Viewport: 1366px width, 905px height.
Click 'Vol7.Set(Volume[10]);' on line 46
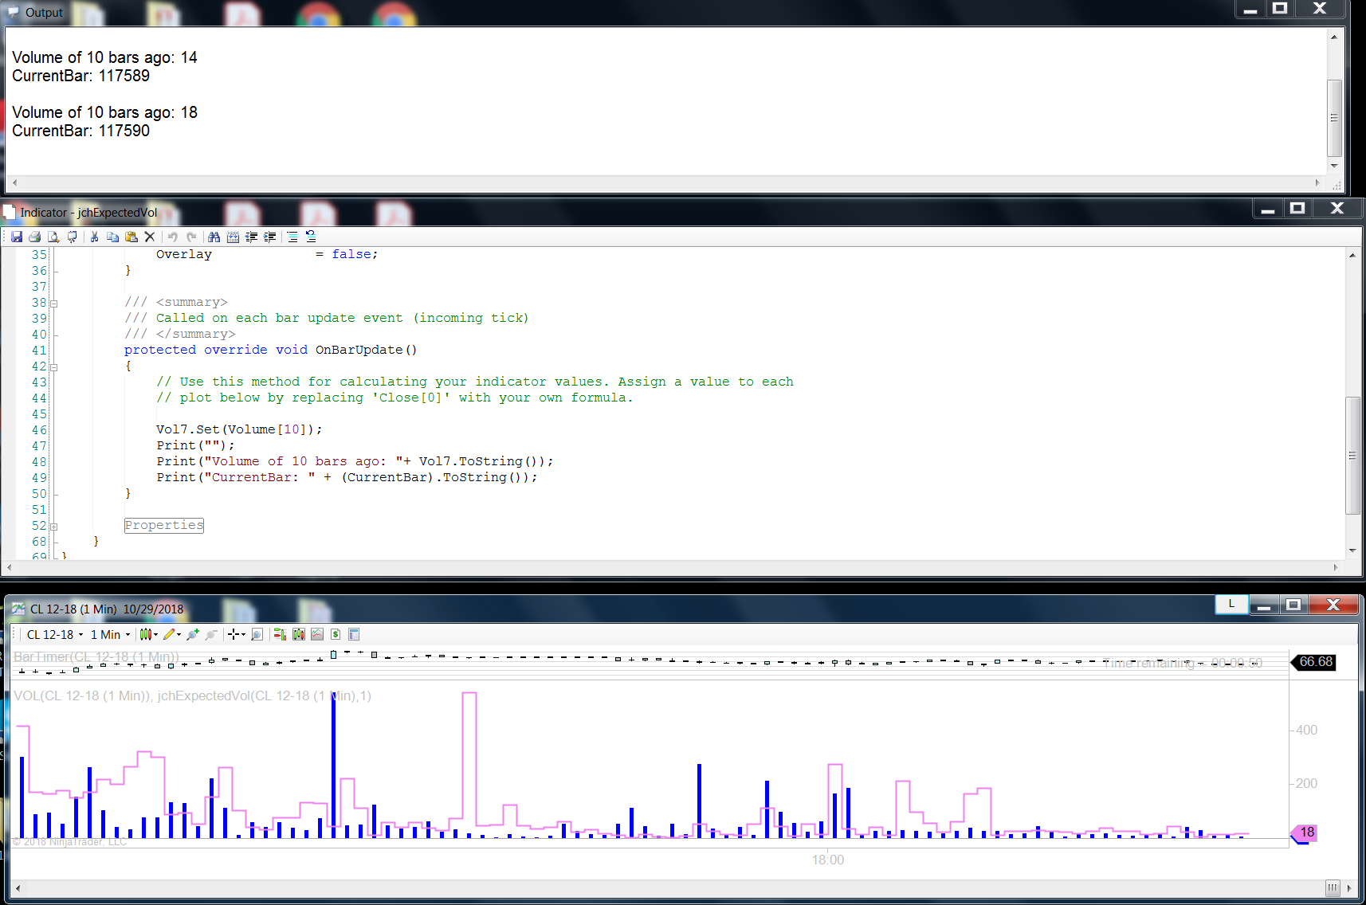(x=239, y=429)
